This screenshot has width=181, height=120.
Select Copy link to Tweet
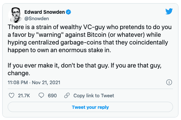94,96
